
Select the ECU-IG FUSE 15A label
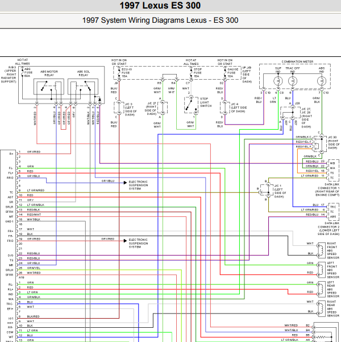[x=127, y=73]
